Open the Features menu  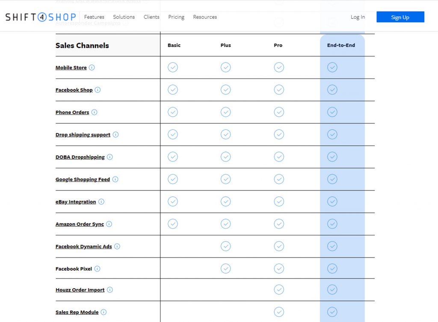click(94, 17)
